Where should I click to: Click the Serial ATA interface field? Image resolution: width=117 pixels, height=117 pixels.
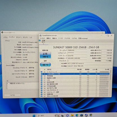77,56
